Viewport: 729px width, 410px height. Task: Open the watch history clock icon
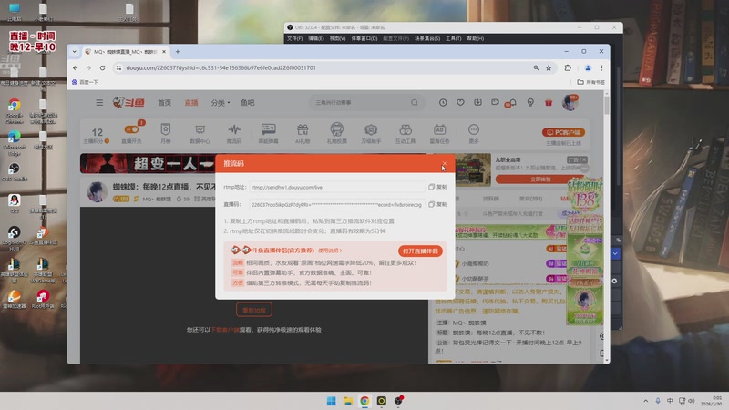point(443,102)
